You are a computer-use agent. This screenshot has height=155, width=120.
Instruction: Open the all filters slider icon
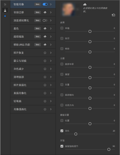(5, 4)
